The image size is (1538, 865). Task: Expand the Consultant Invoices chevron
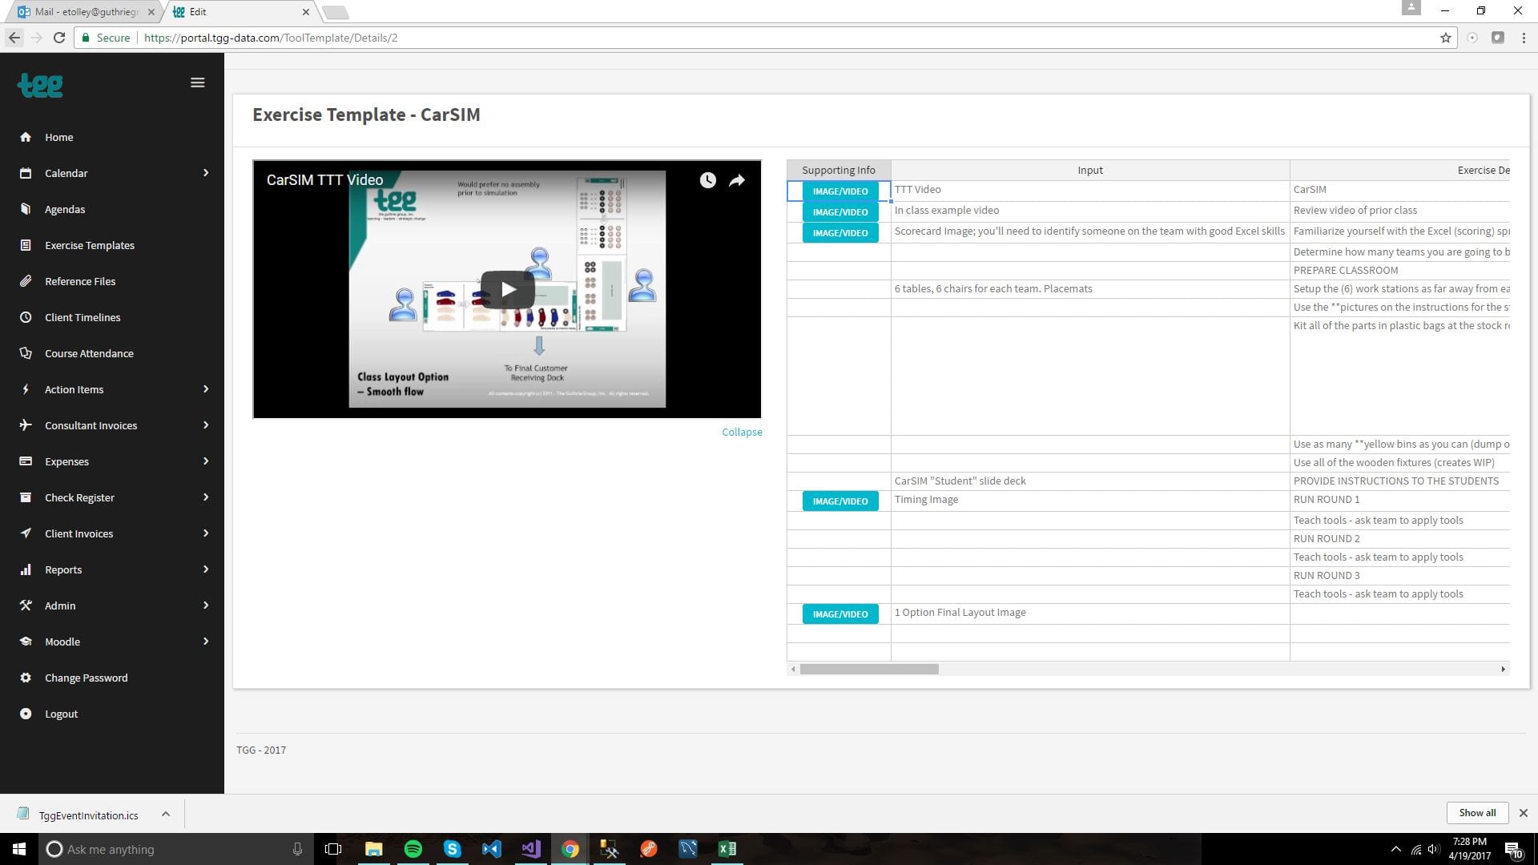point(206,425)
